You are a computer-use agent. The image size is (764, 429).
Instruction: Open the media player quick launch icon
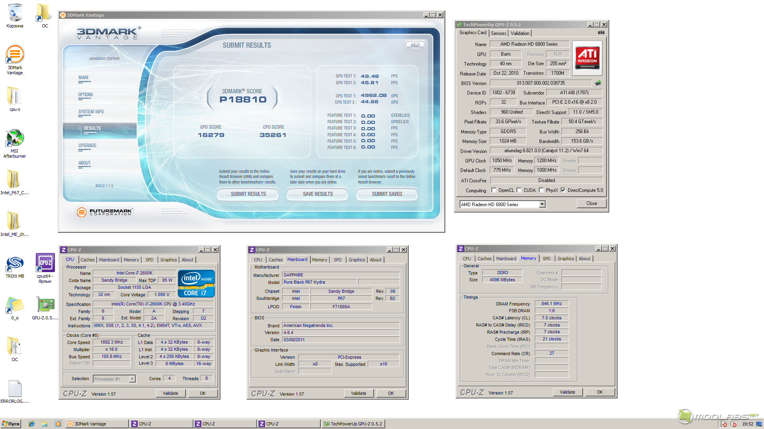(58, 424)
